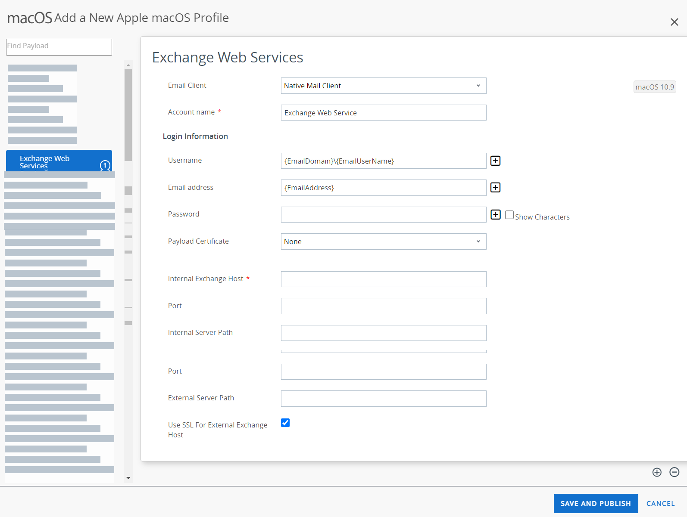The height and width of the screenshot is (517, 687).
Task: Click the macOS 10.9 version tag
Action: pyautogui.click(x=655, y=87)
